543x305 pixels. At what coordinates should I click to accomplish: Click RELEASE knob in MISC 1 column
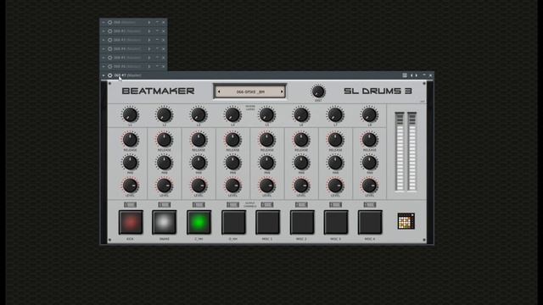(266, 140)
